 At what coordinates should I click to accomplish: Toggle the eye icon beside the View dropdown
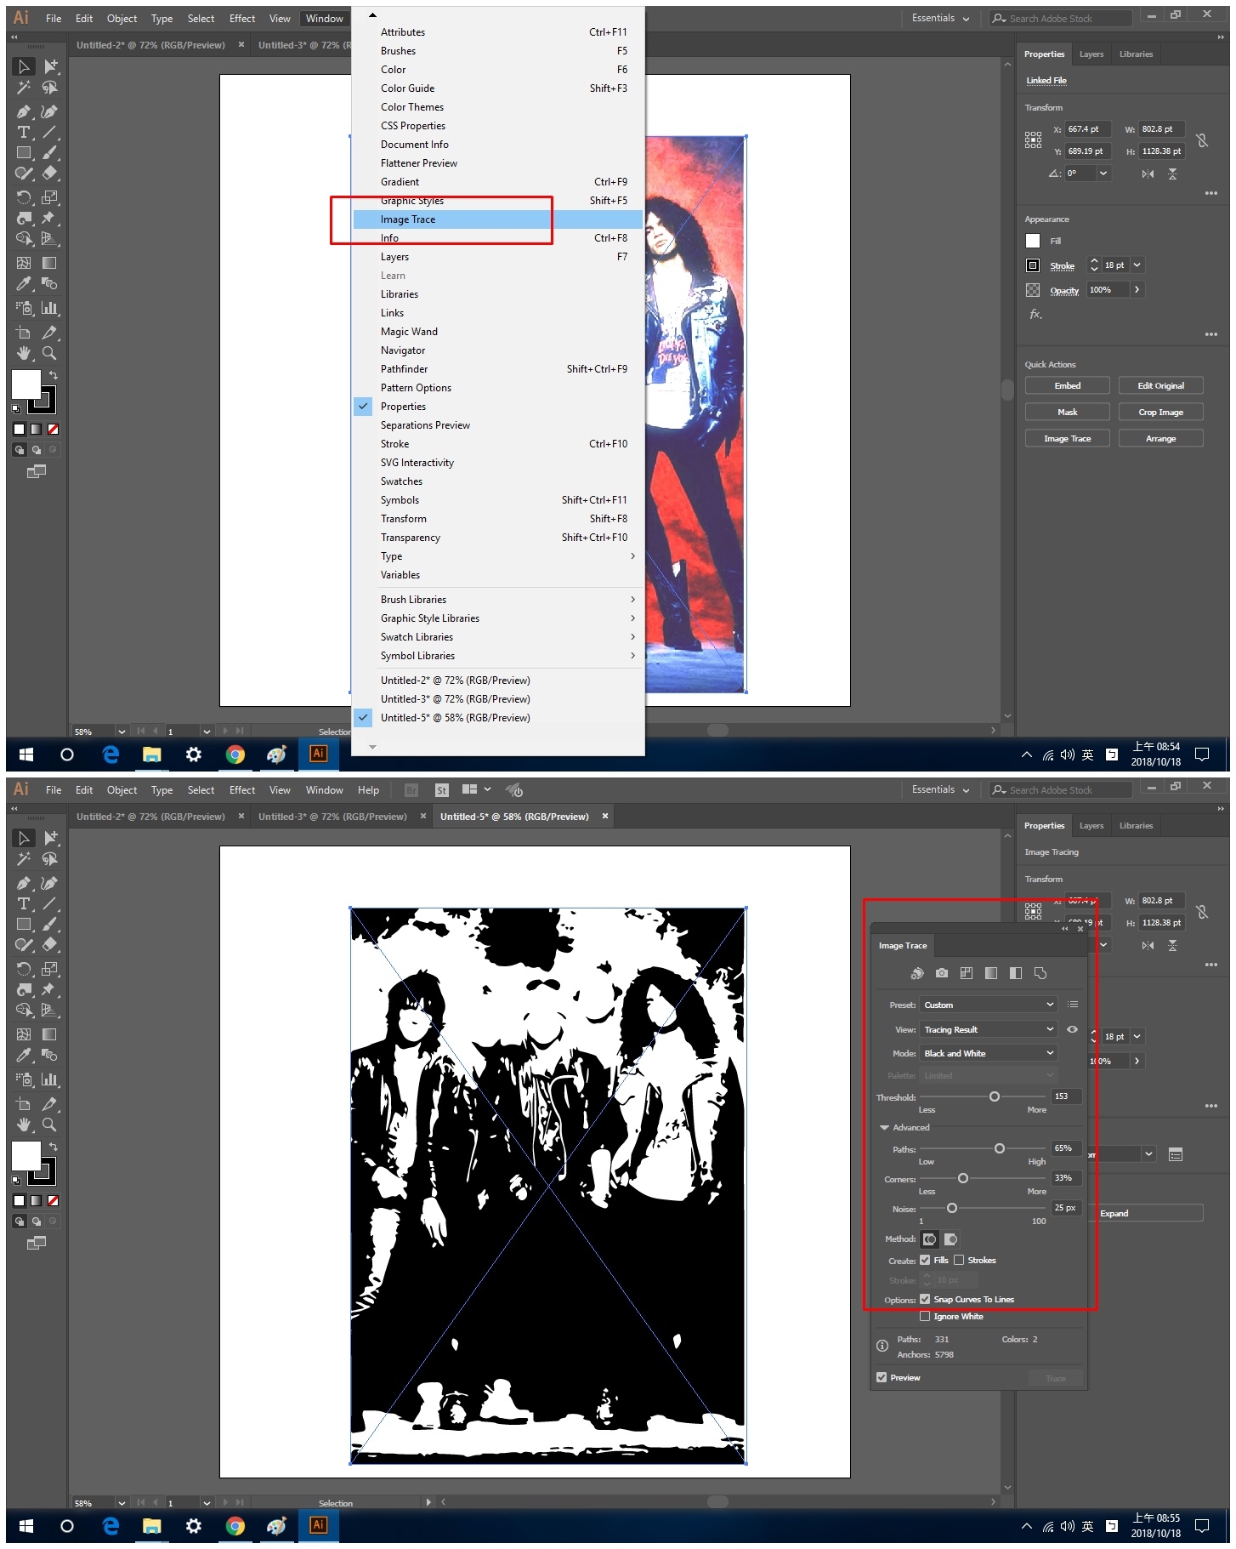tap(1073, 1029)
